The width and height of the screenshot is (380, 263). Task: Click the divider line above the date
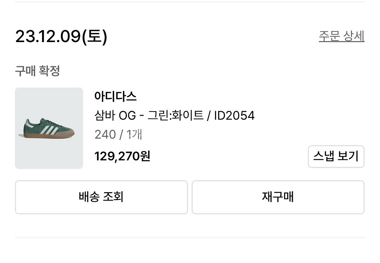click(x=189, y=2)
